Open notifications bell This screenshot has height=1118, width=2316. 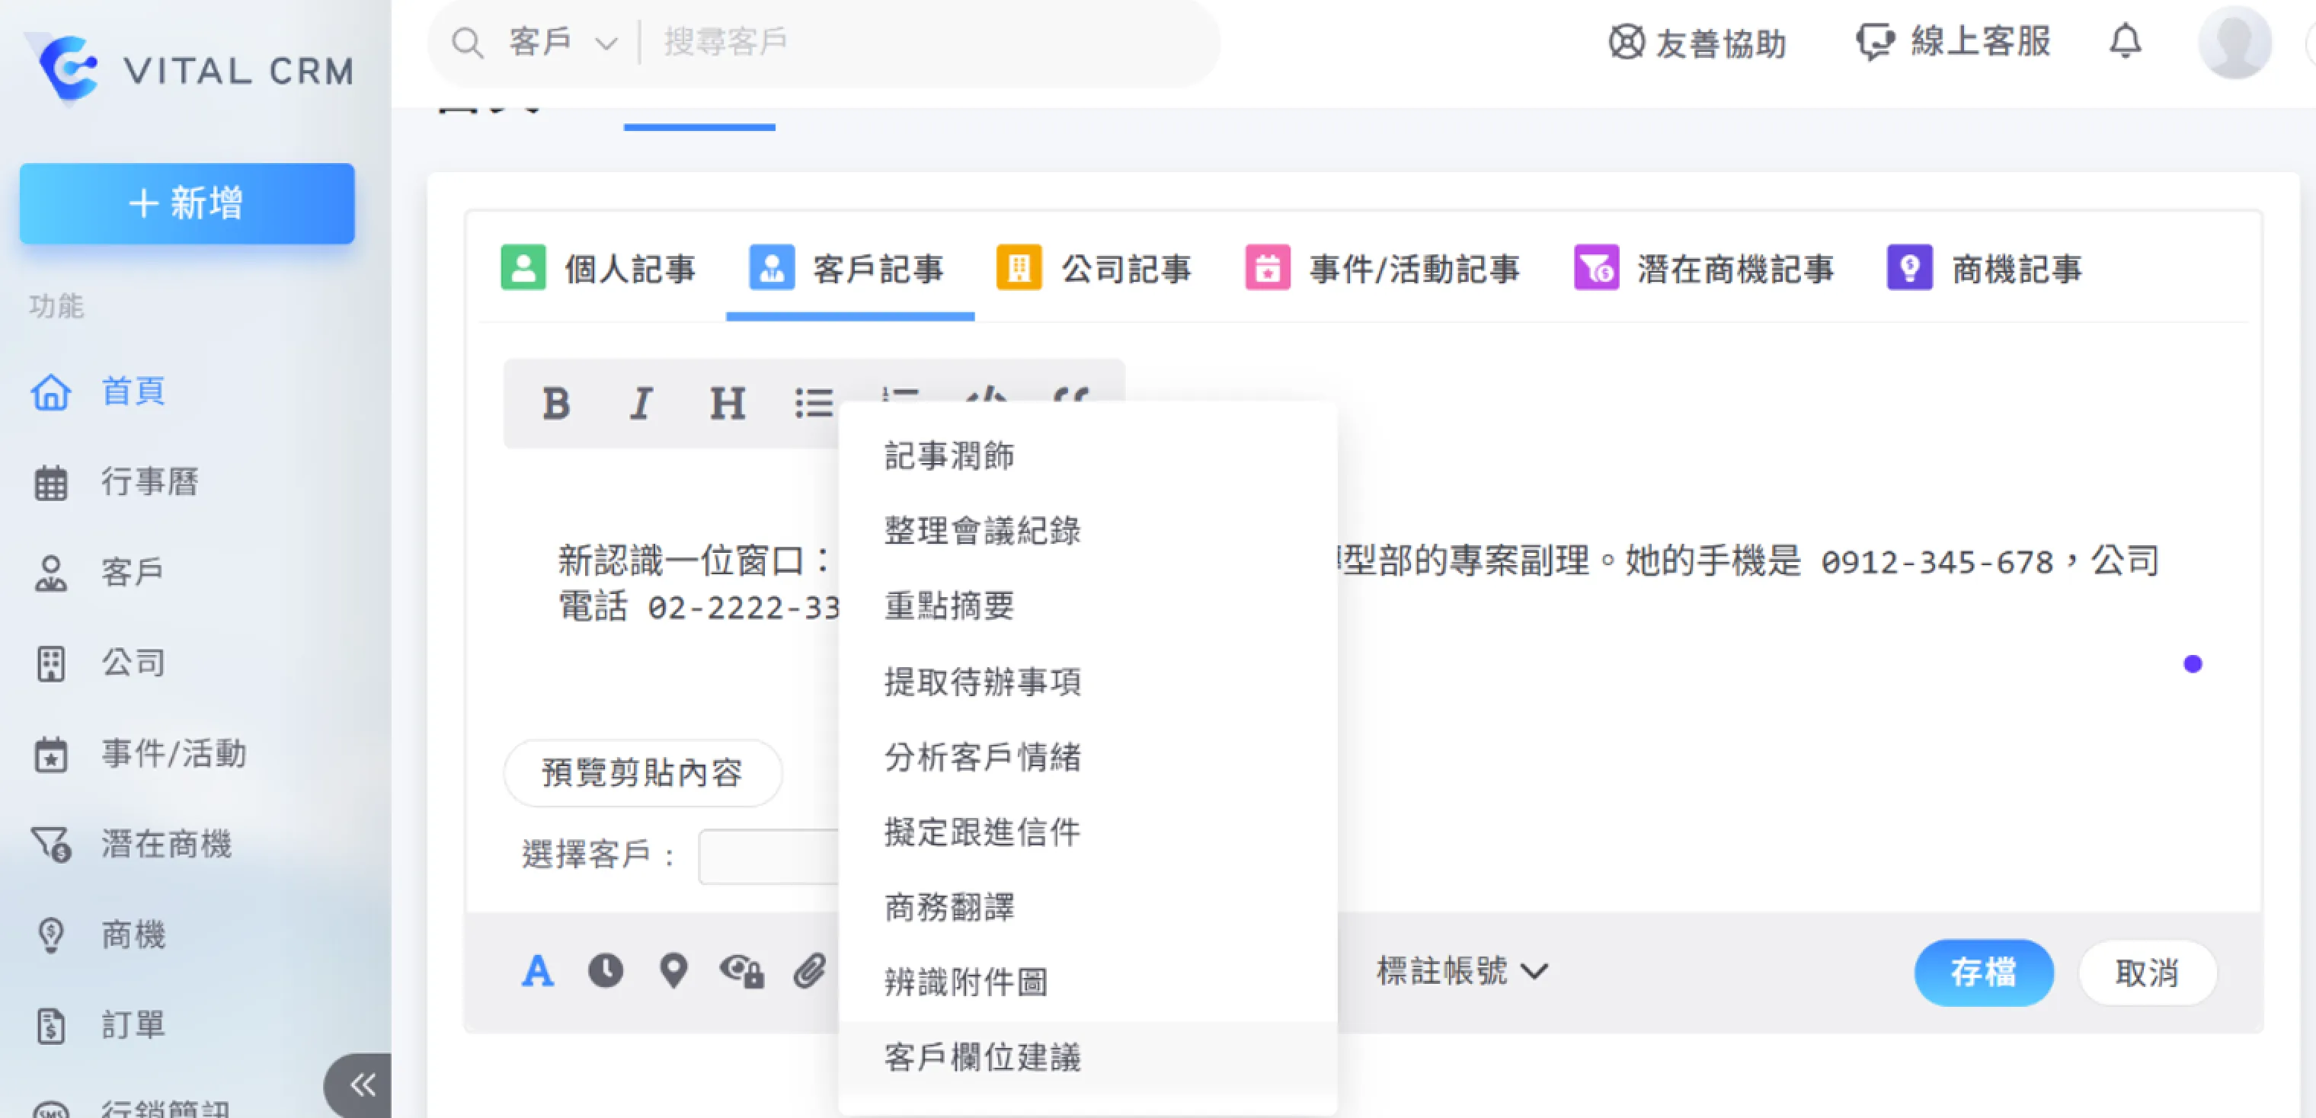point(2126,41)
